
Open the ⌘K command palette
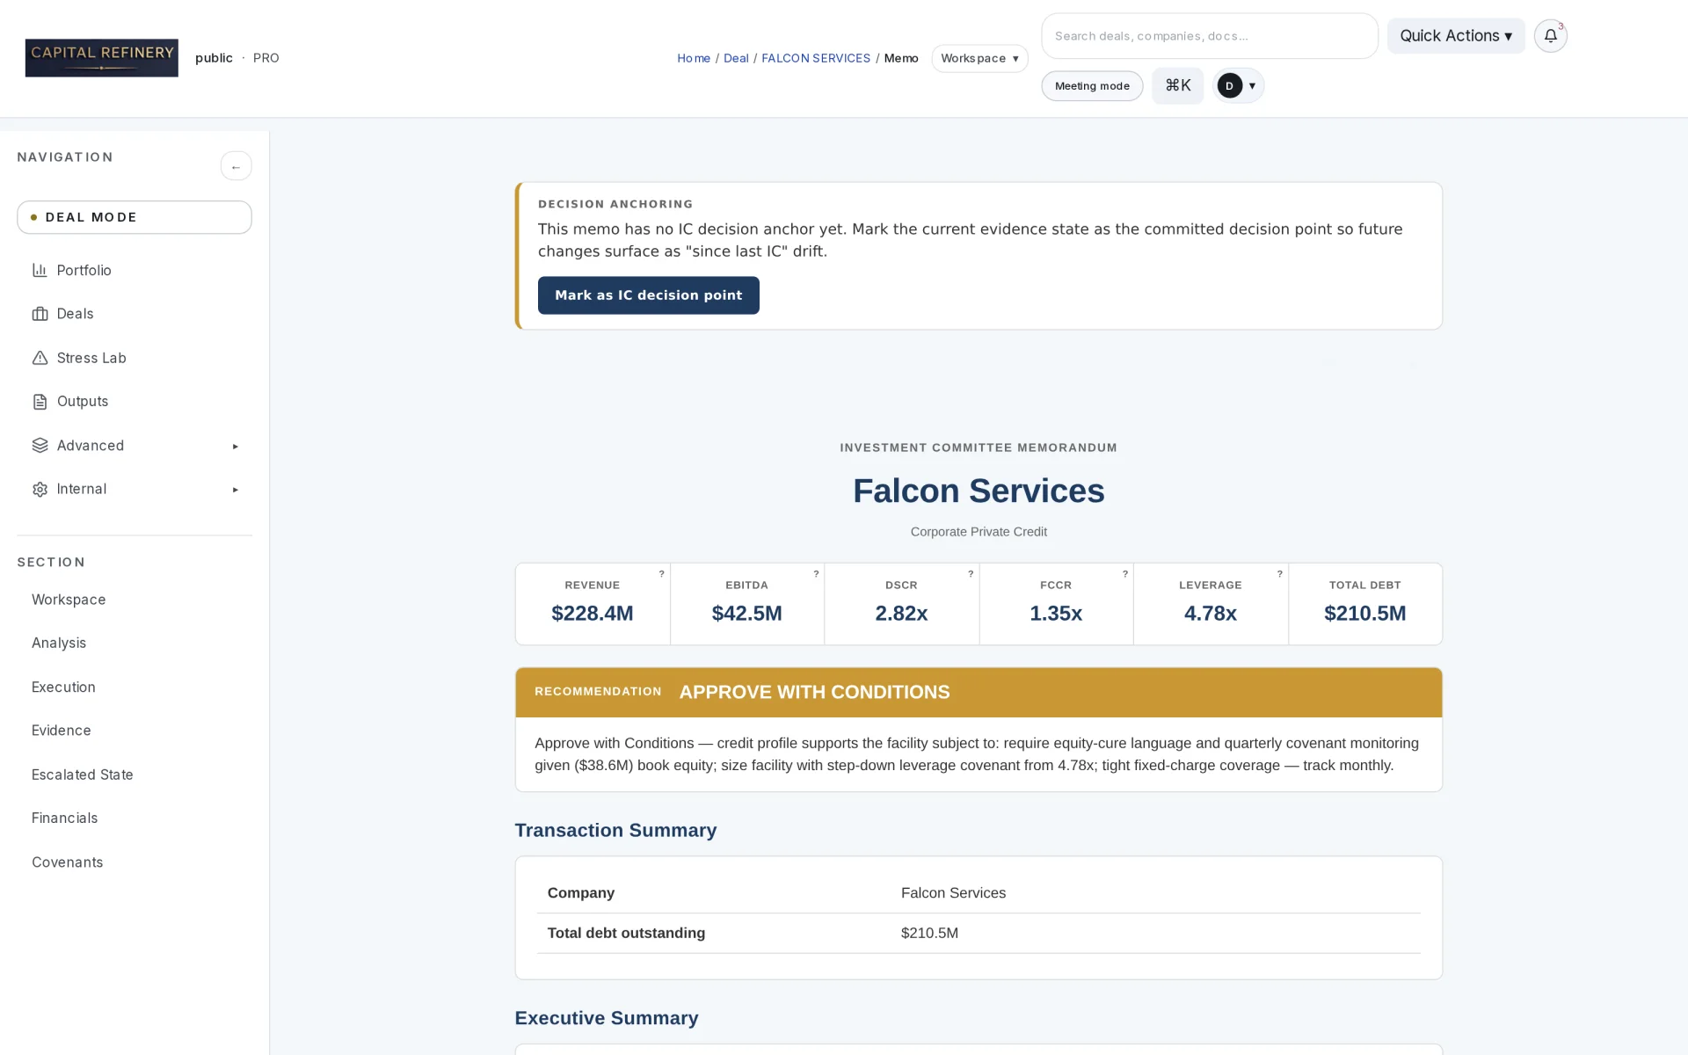1177,85
